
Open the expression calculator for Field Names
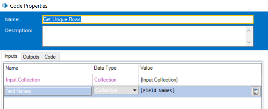pos(255,91)
